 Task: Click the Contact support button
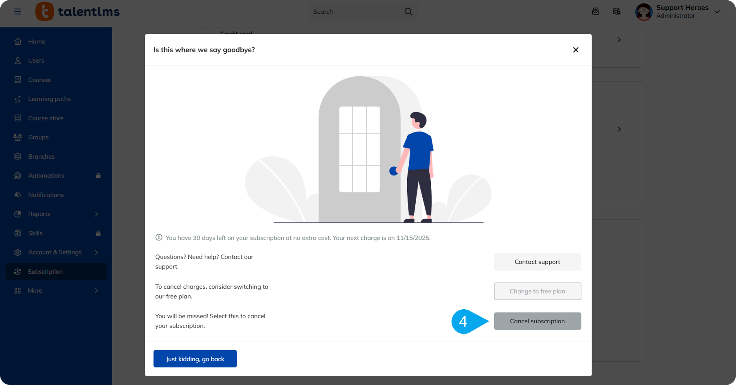coord(537,262)
